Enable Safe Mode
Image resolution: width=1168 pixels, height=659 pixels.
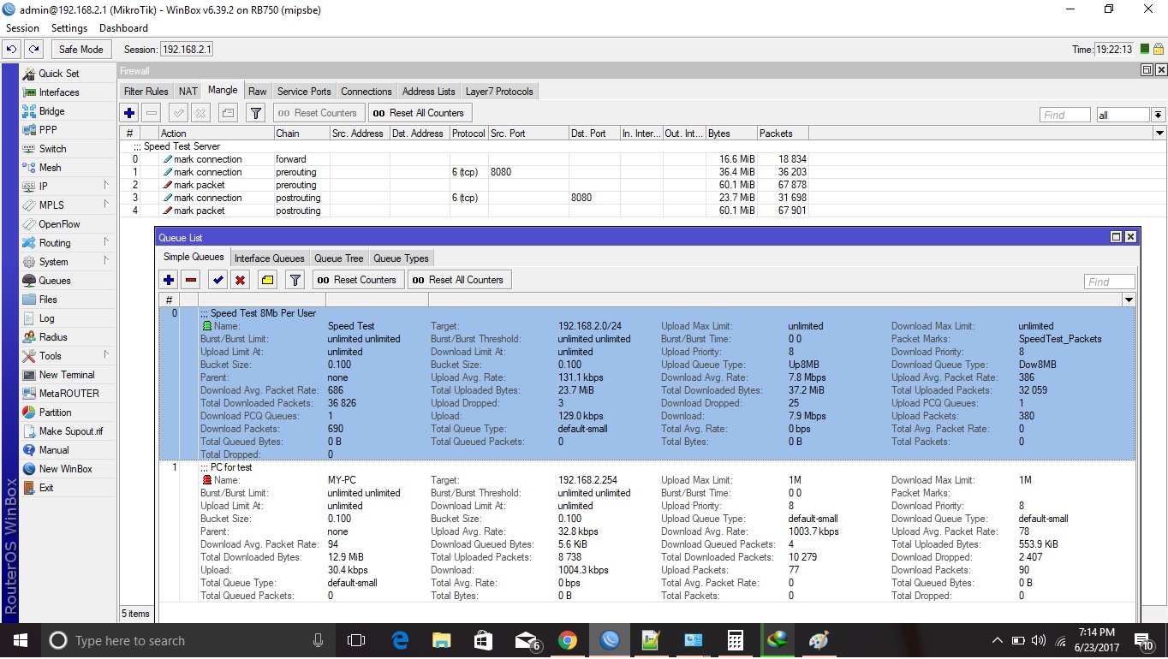80,49
